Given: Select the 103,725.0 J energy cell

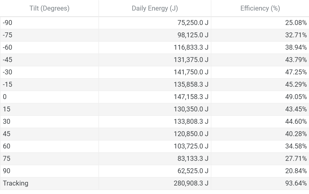Looking at the screenshot, I should coord(155,146).
